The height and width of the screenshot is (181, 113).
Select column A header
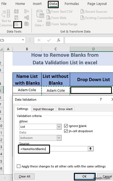point(8,49)
